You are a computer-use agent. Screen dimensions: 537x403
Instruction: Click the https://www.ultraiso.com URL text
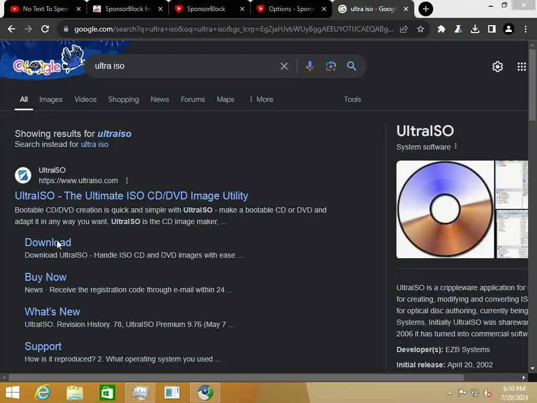click(79, 181)
